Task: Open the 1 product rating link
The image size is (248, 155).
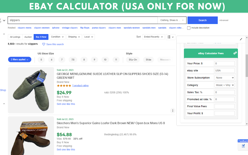Action: (80, 86)
